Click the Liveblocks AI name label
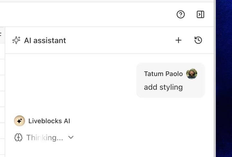 click(49, 121)
